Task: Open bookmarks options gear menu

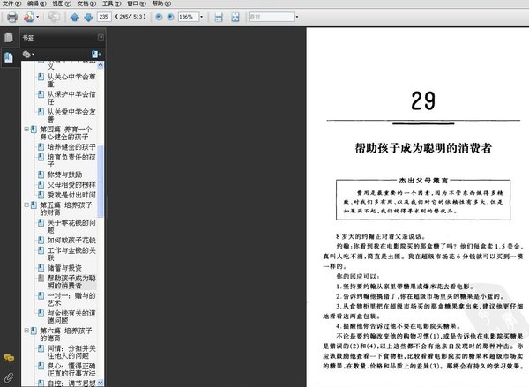Action: point(28,54)
